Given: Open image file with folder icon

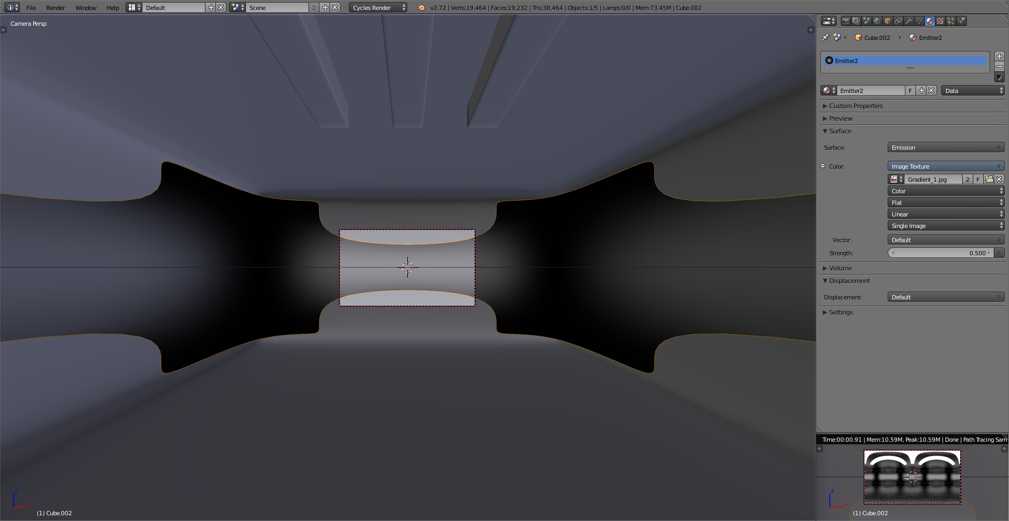Looking at the screenshot, I should pos(989,179).
